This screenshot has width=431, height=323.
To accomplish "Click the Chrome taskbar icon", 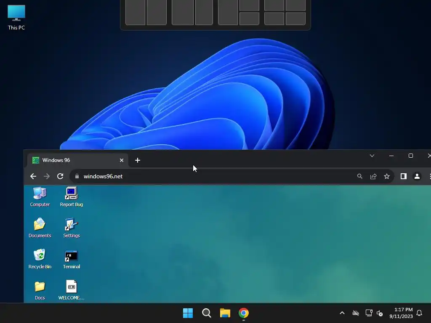I will [x=244, y=313].
